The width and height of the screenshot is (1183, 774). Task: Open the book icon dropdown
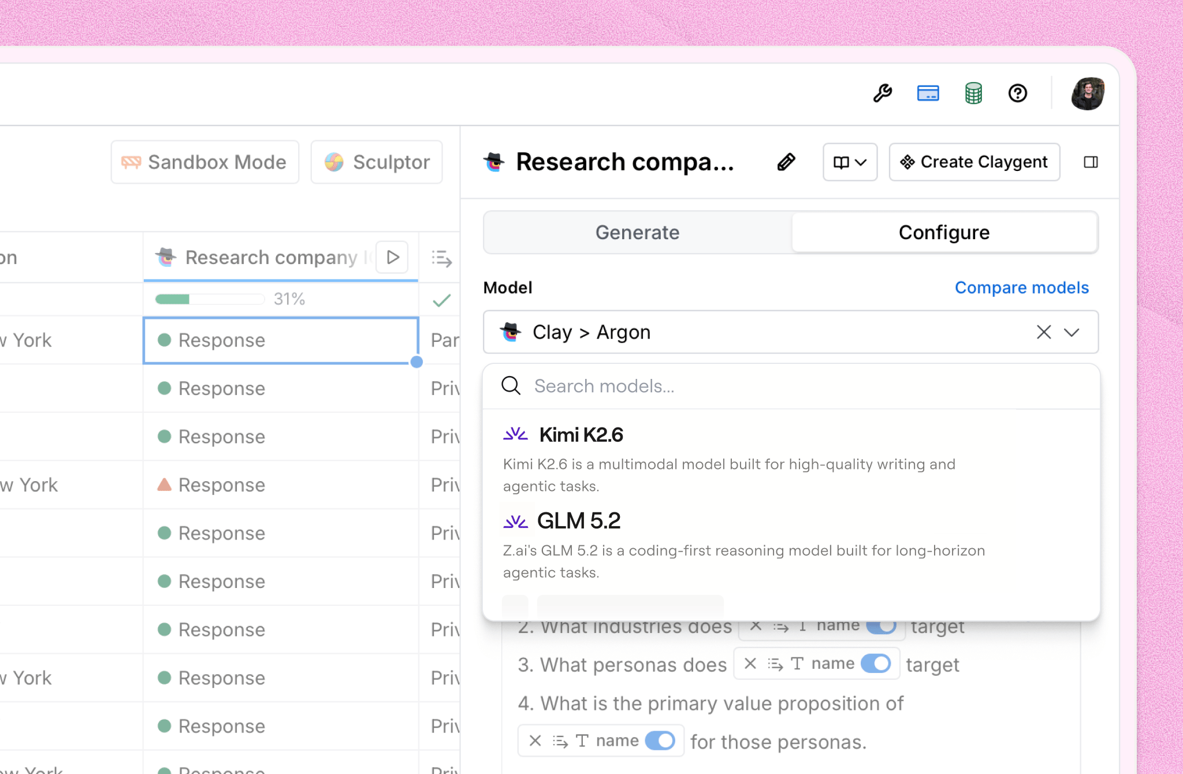coord(850,162)
